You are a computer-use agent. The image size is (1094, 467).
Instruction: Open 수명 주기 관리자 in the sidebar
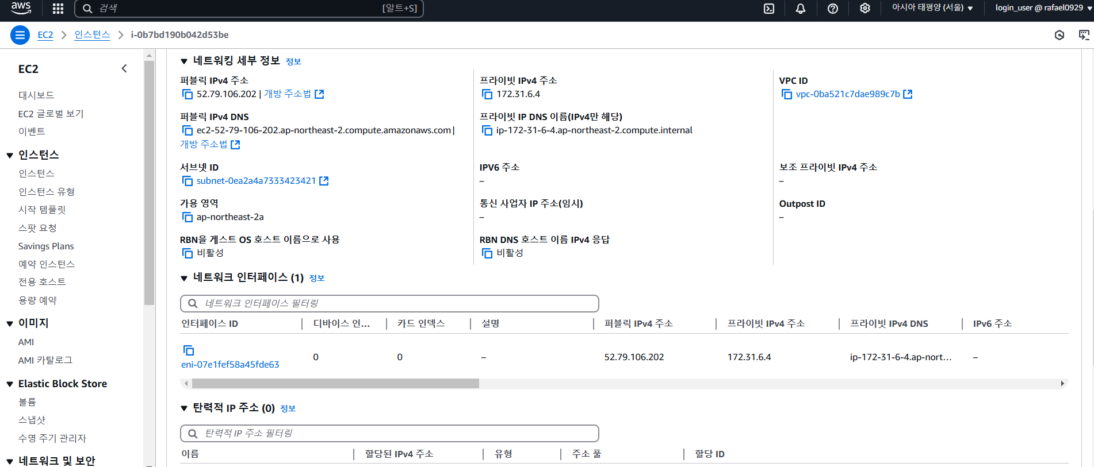coord(52,438)
